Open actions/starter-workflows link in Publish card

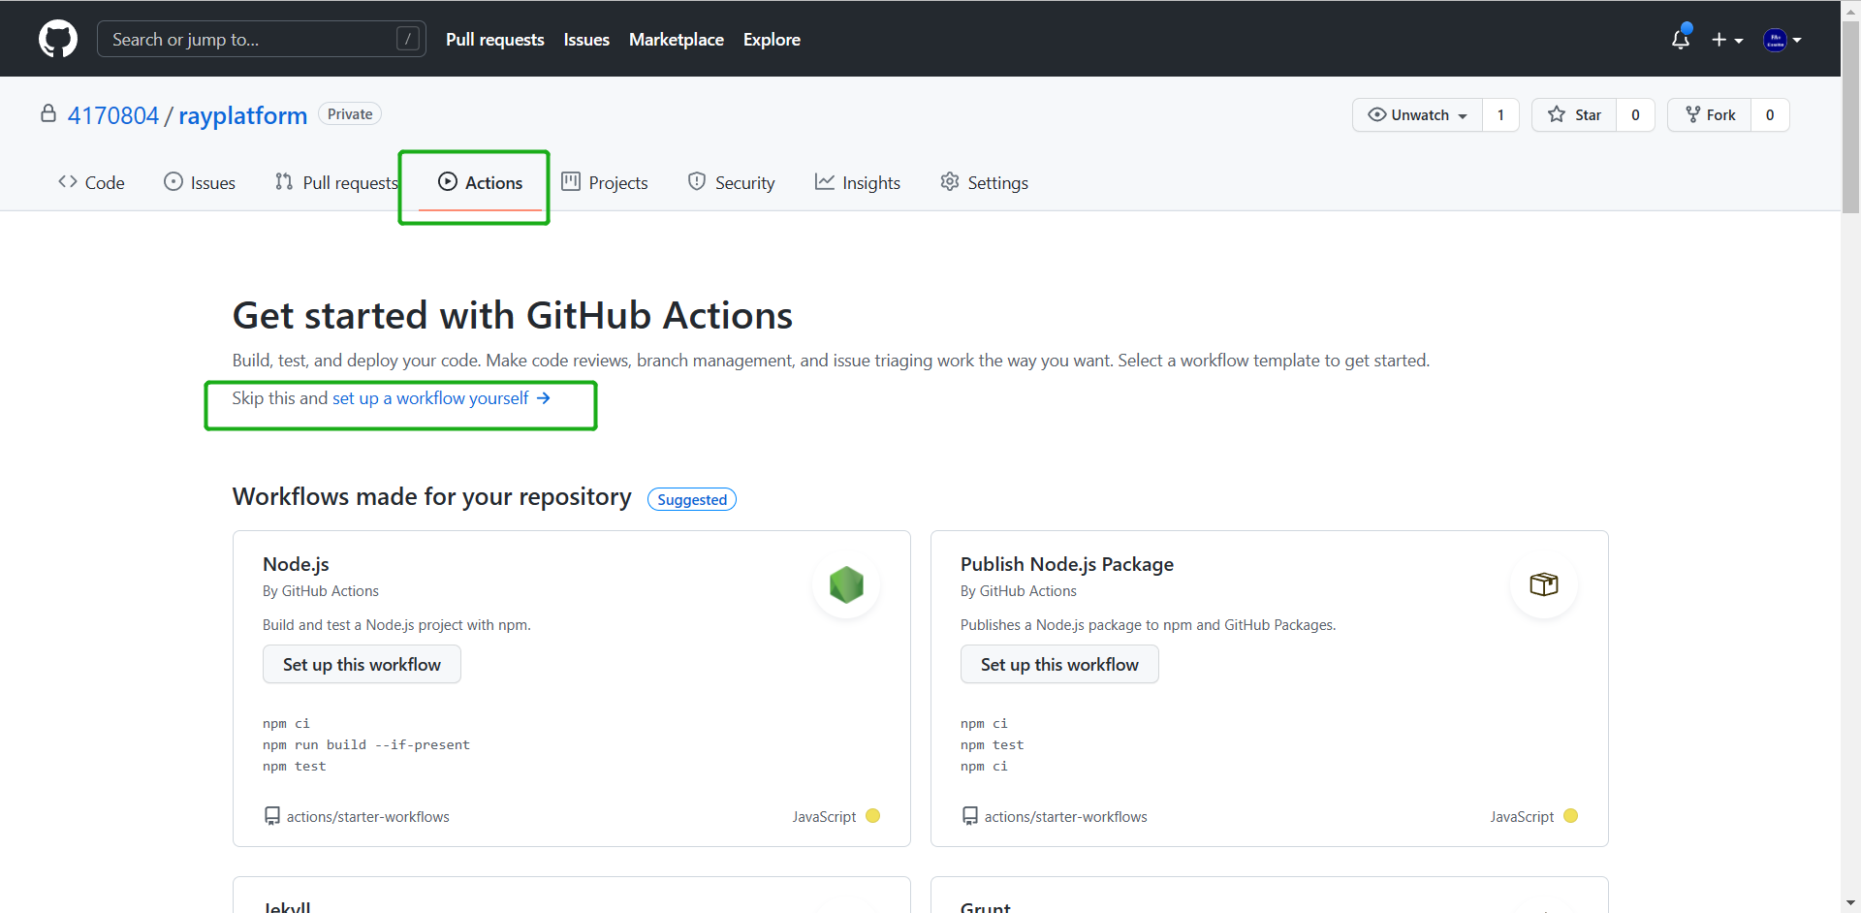click(x=1066, y=817)
